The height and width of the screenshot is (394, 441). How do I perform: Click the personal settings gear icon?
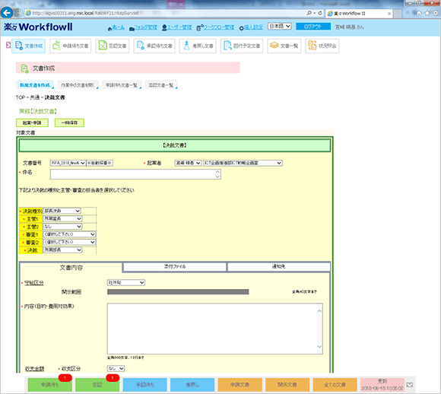point(241,28)
